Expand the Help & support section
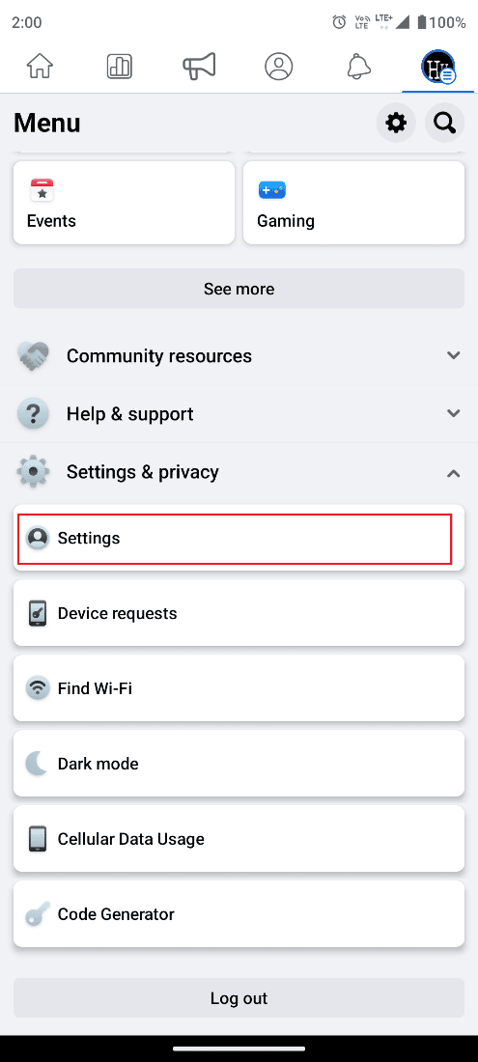This screenshot has width=478, height=1062. (x=239, y=414)
